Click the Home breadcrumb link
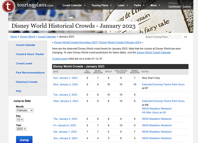This screenshot has height=143, width=198. point(14,37)
